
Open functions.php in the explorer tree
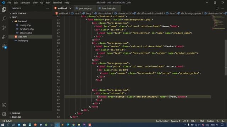click(x=27, y=29)
